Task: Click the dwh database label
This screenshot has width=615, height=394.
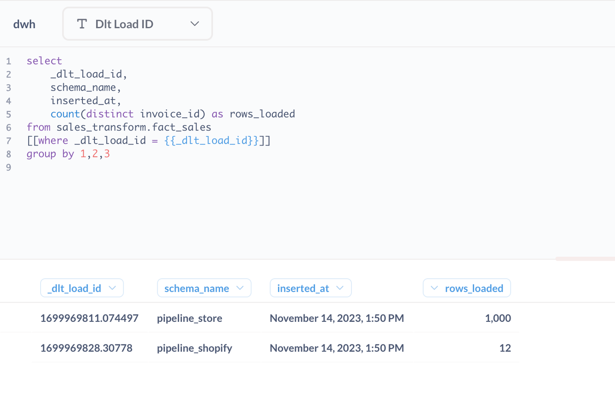Action: point(24,24)
